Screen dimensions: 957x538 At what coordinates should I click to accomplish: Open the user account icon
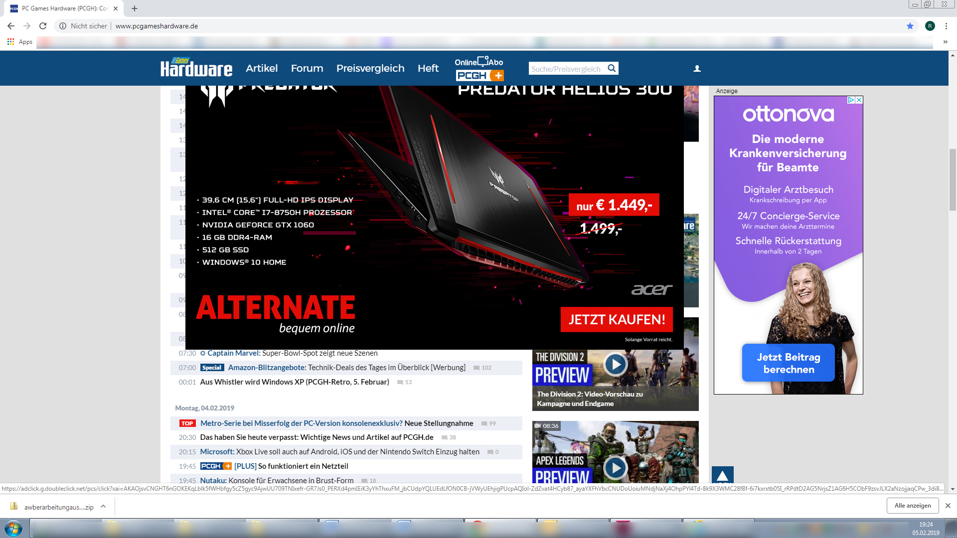pos(697,69)
